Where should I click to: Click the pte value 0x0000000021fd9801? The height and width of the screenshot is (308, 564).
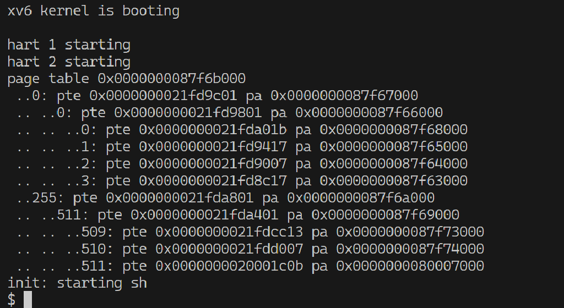pyautogui.click(x=188, y=113)
